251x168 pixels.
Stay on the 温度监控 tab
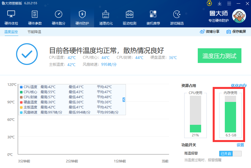[x=11, y=32]
